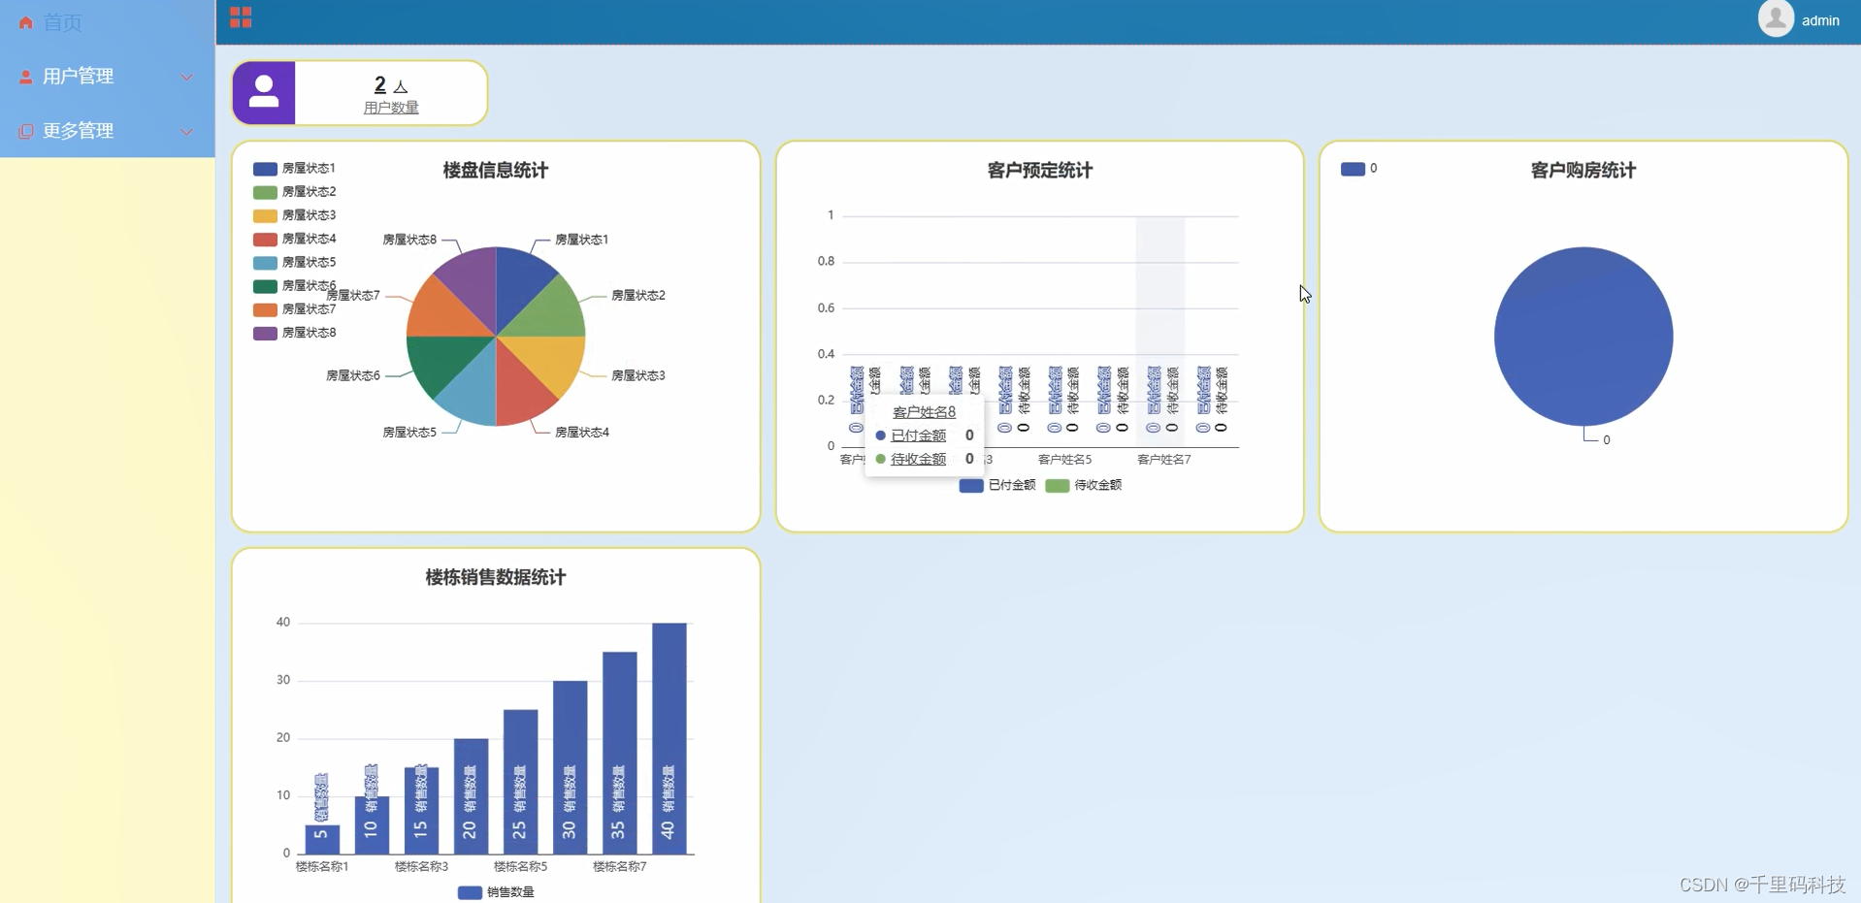This screenshot has width=1861, height=903.
Task: Toggle the 销售数量 legend below the bar chart
Action: [496, 892]
